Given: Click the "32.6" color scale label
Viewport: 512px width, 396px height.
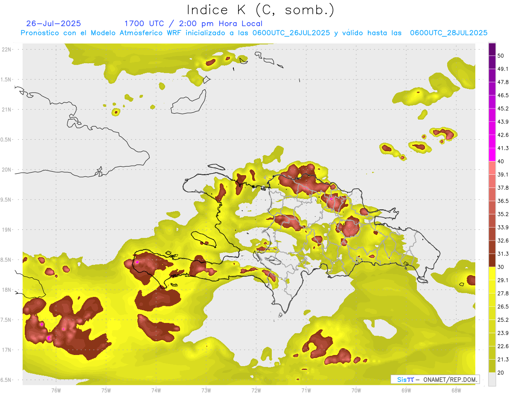Looking at the screenshot, I should tap(503, 241).
